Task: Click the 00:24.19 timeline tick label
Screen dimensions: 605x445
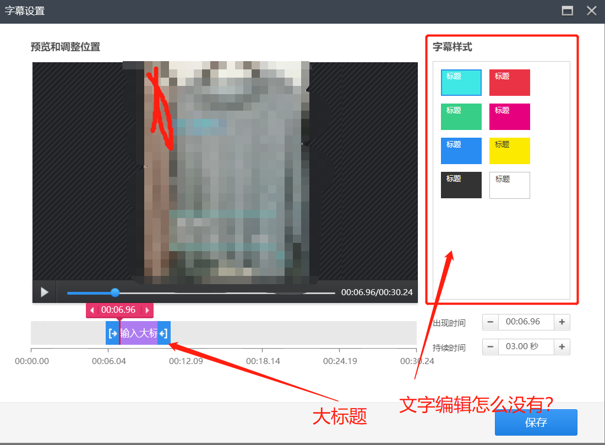Action: pyautogui.click(x=340, y=361)
